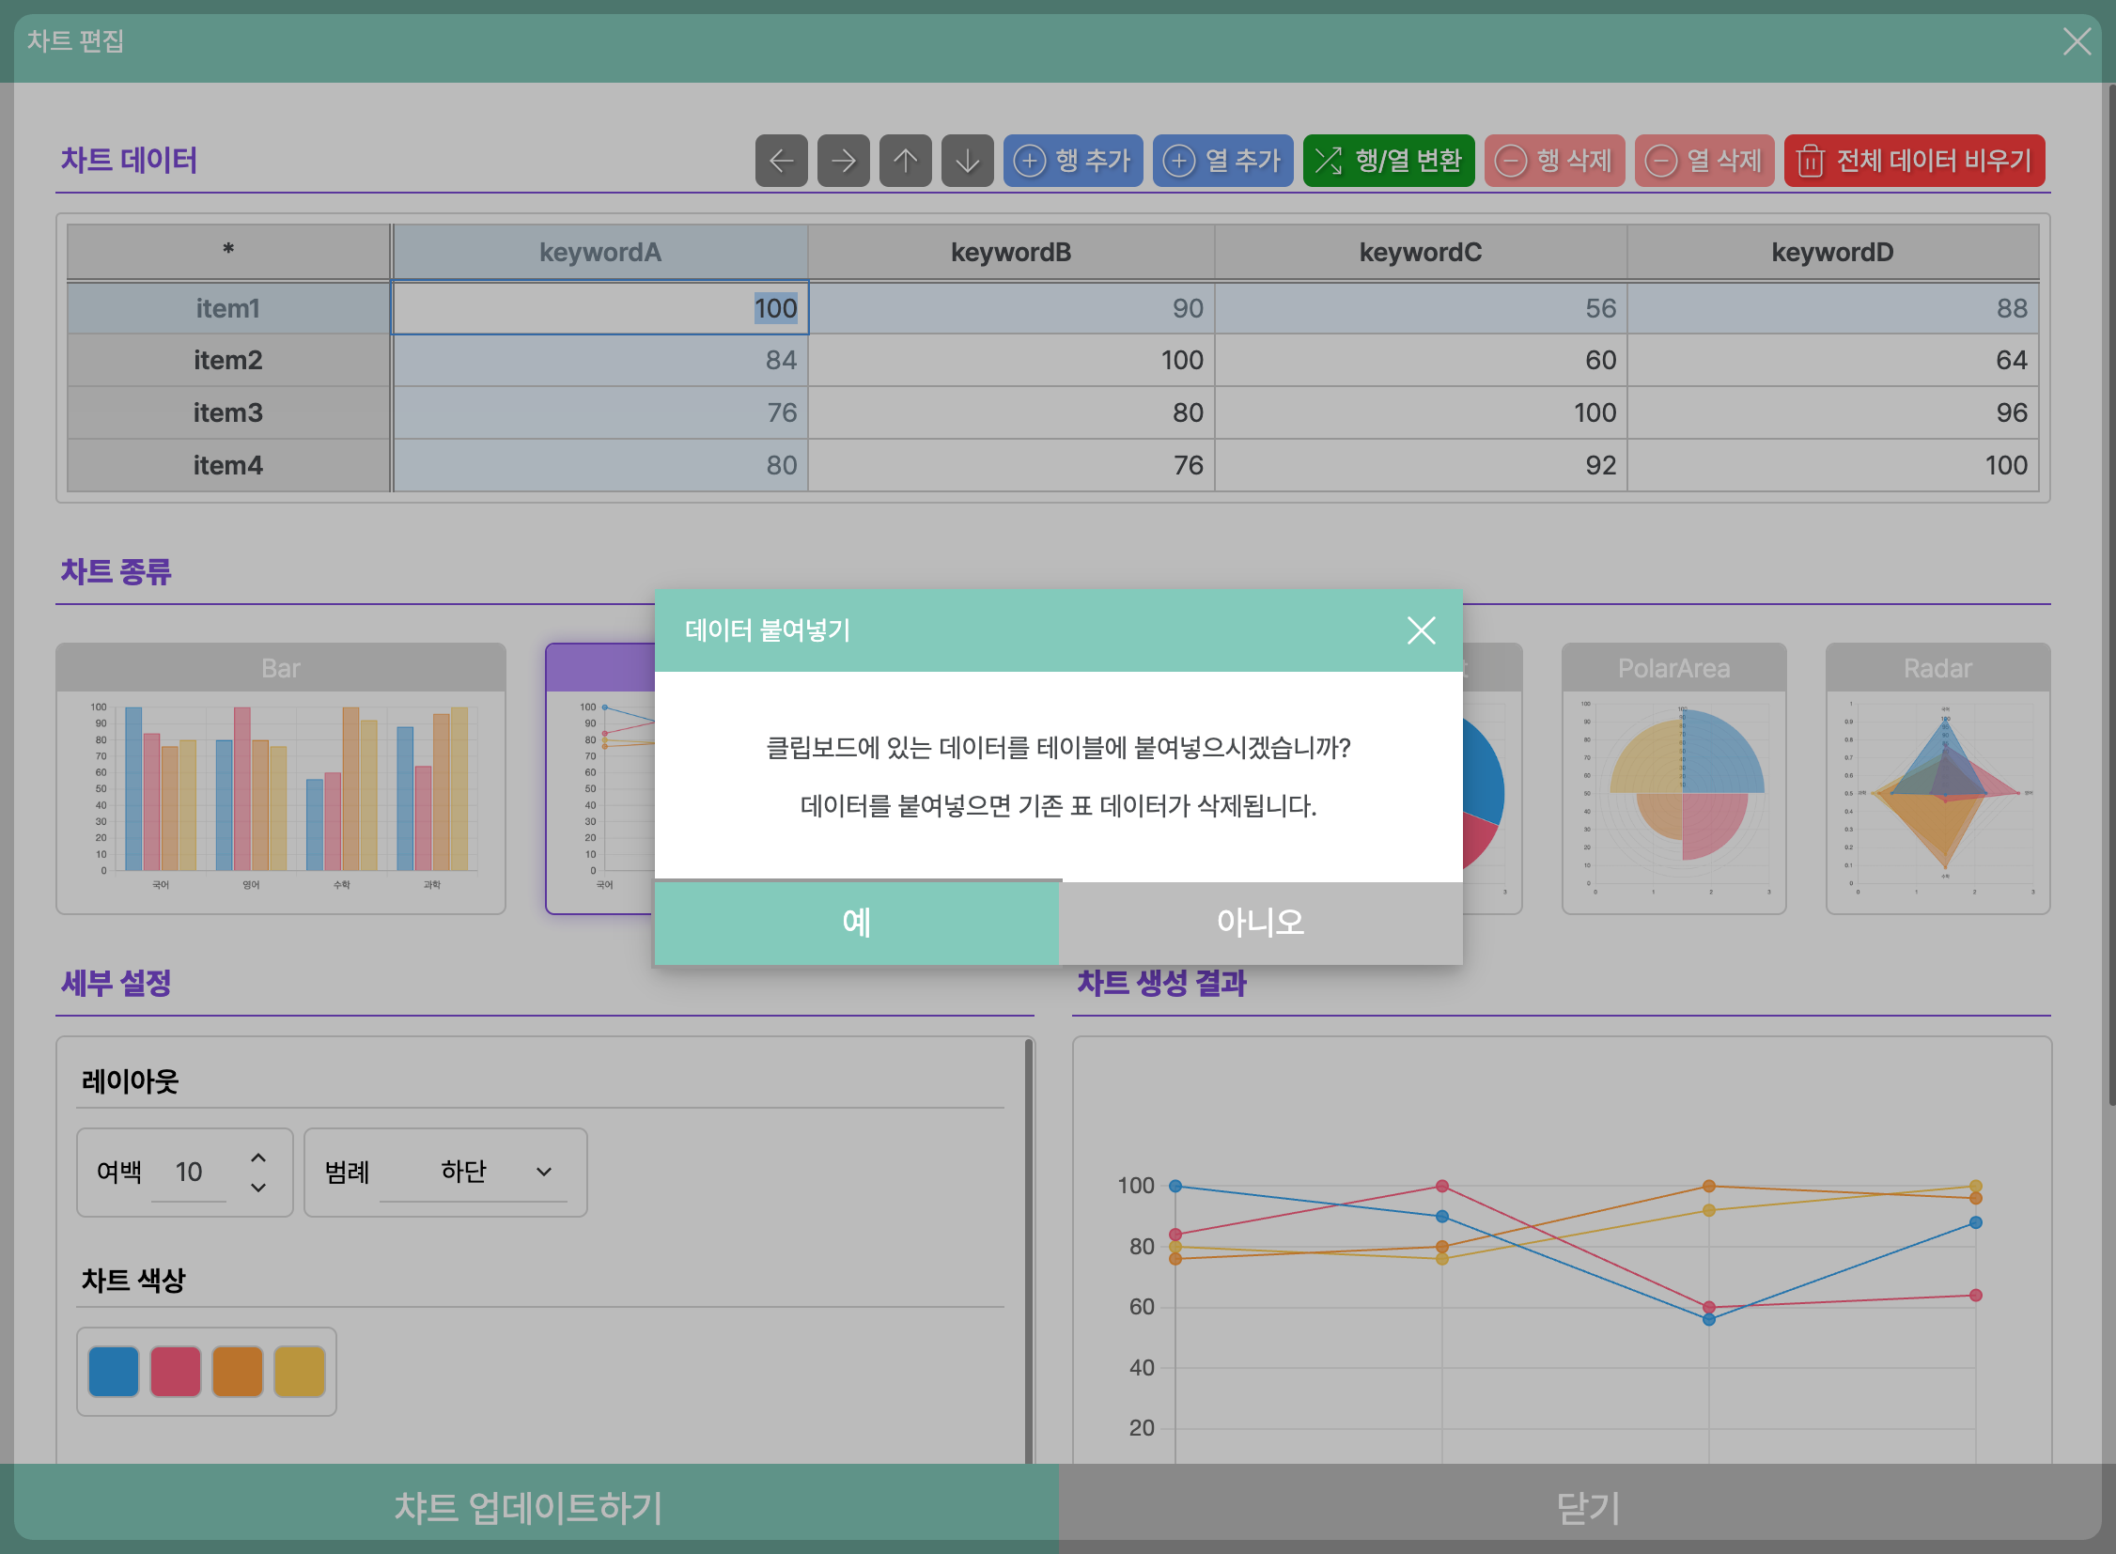
Task: Decrease 여백 value with down arrow
Action: [258, 1188]
